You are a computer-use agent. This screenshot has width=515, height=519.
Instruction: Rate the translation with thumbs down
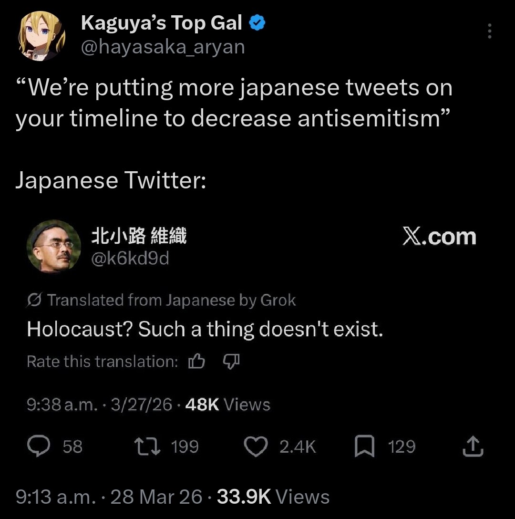tap(231, 362)
